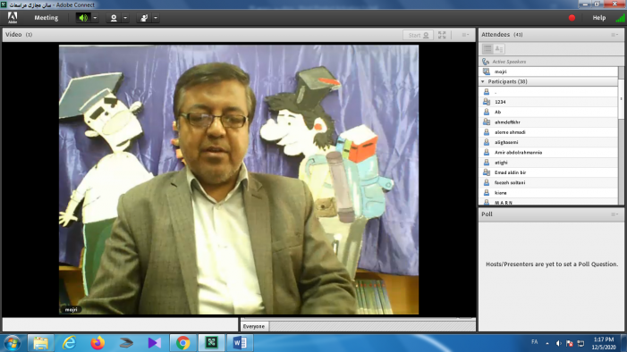Open Video pod options menu icon
The image size is (627, 352).
click(x=465, y=35)
